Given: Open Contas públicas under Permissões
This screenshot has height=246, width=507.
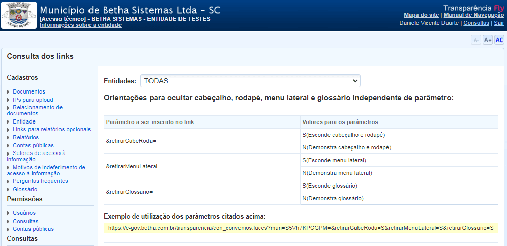Looking at the screenshot, I should 33,229.
